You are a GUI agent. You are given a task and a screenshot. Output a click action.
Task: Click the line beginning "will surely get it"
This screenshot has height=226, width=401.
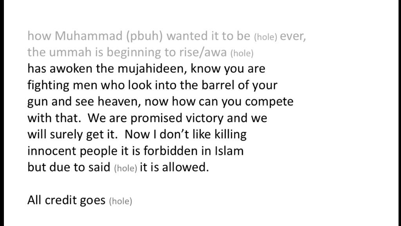pyautogui.click(x=137, y=135)
